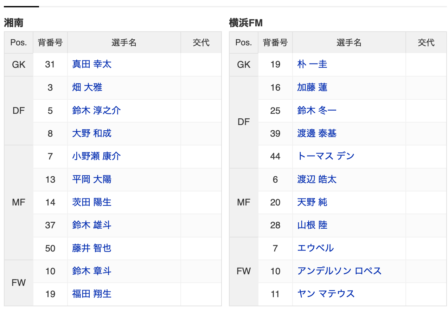This screenshot has width=448, height=314.
Task: Select 鈴木 章斗 player link
Action: pos(92,271)
